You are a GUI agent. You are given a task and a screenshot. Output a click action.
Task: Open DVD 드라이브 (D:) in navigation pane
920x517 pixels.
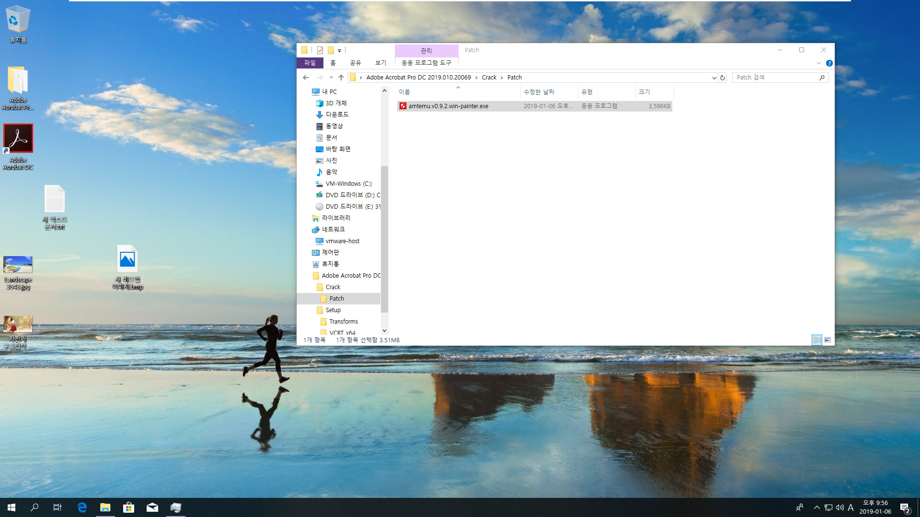[x=348, y=195]
